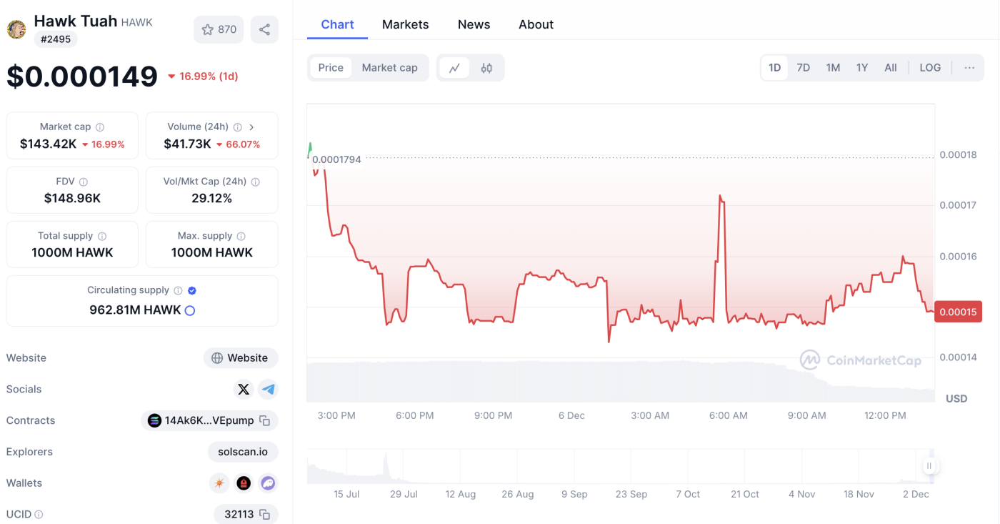1000x524 pixels.
Task: Click the timeline range slider handle
Action: pyautogui.click(x=929, y=466)
